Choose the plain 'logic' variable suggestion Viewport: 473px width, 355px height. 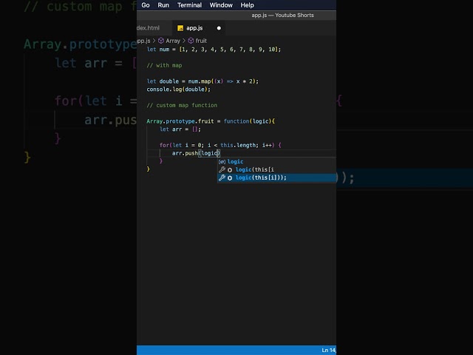click(x=276, y=162)
